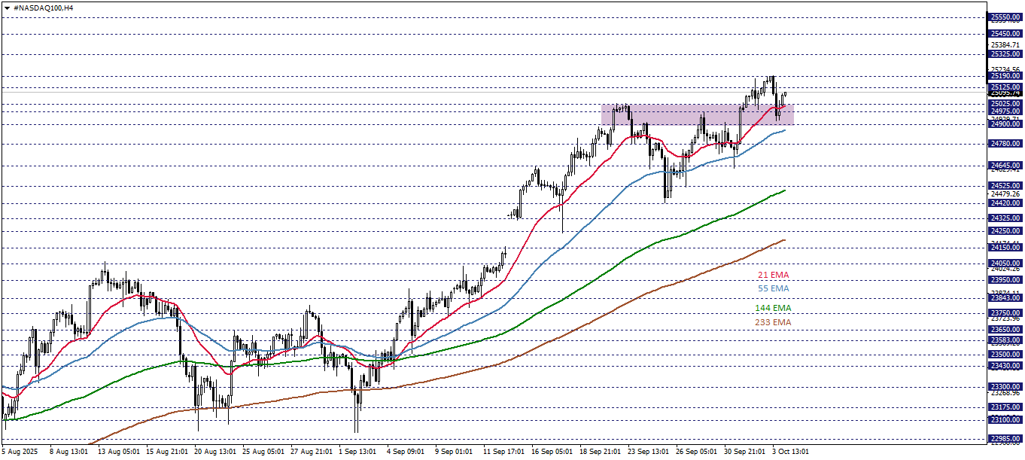Click the 20 Aug 13:01 time label
Viewport: 1025px width, 460px height.
point(214,452)
